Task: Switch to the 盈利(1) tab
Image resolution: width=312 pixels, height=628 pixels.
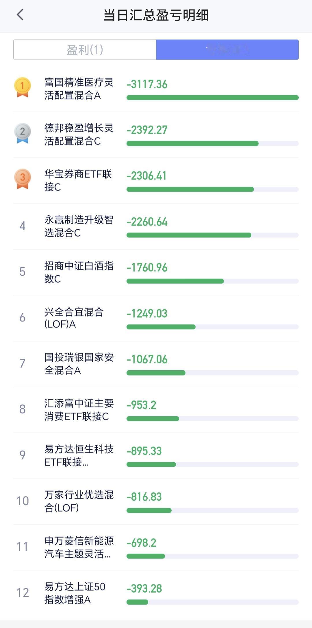Action: [x=85, y=50]
